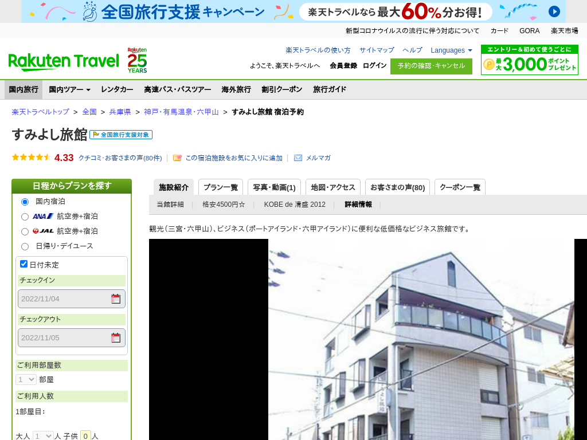Switch to the 施設紹介 tab

174,187
